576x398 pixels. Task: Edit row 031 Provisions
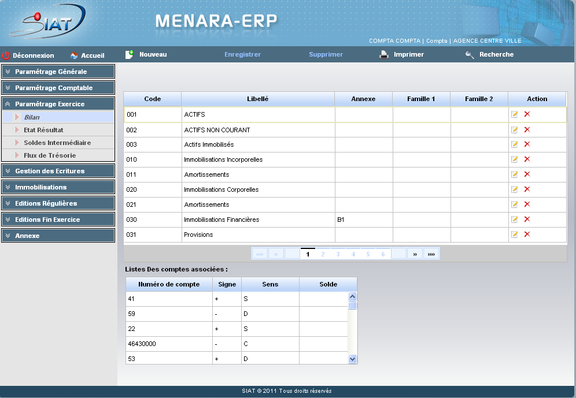tap(515, 235)
